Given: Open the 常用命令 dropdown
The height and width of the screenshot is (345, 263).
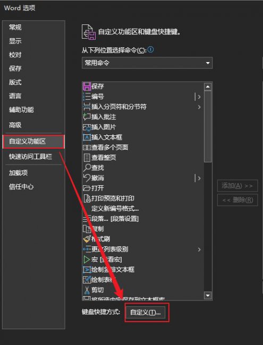Looking at the screenshot, I should (147, 63).
